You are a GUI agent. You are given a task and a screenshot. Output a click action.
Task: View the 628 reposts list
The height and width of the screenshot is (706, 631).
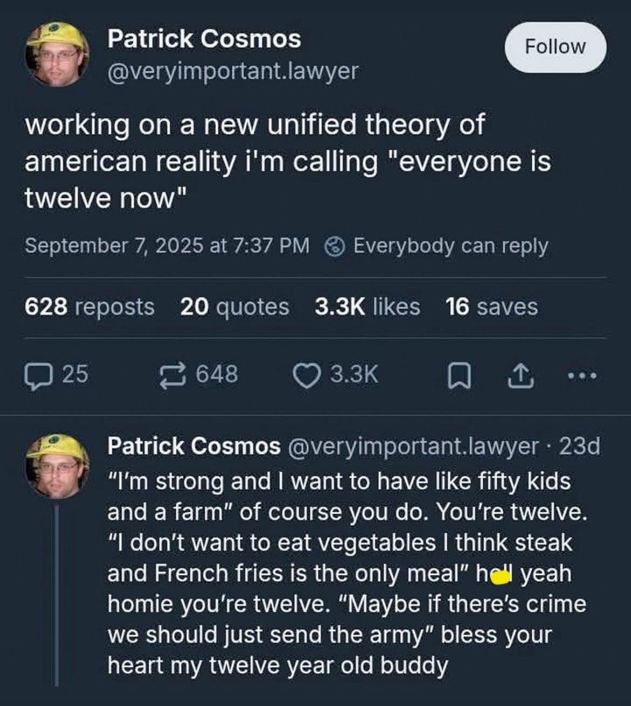90,306
